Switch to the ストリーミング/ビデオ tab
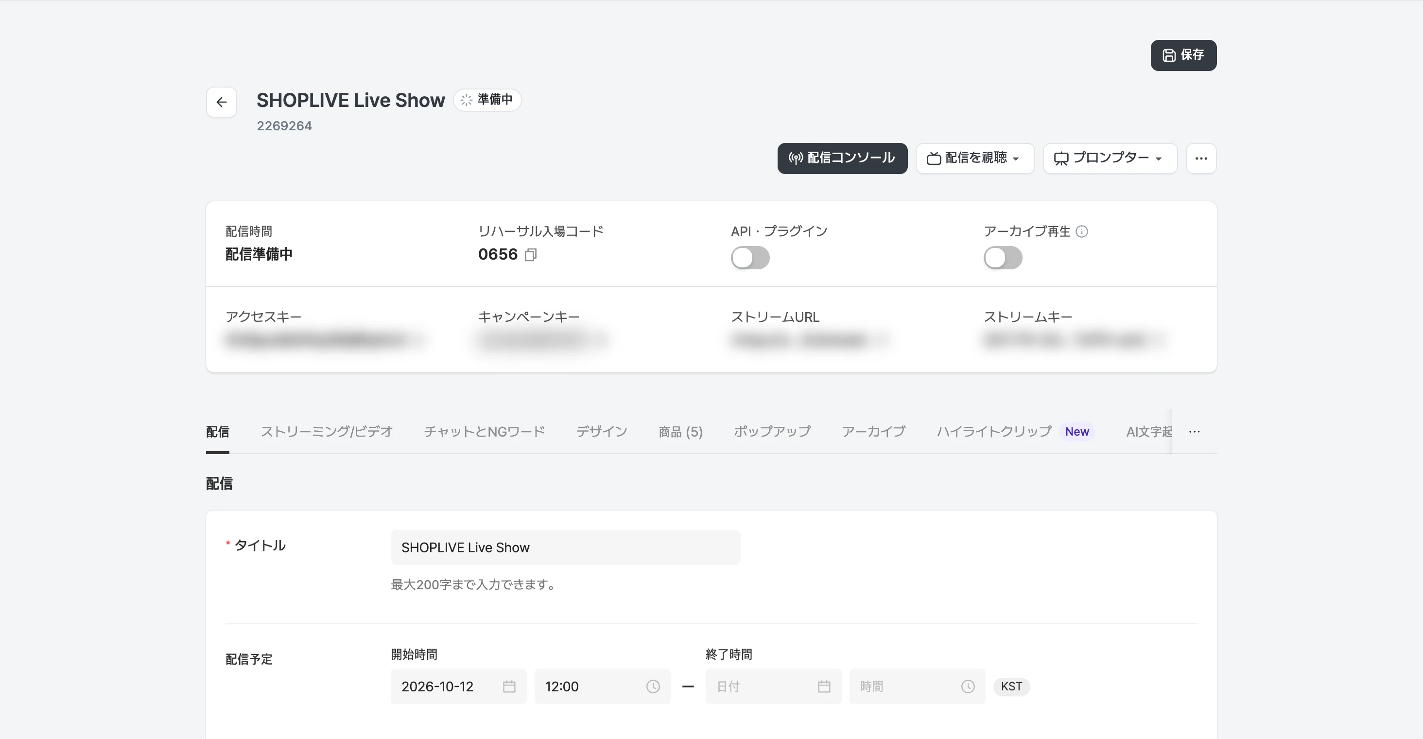Viewport: 1423px width, 739px height. click(x=327, y=432)
